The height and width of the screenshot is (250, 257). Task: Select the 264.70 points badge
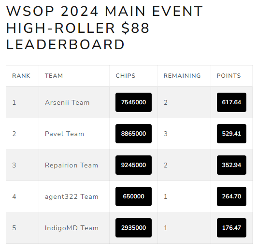coord(231,196)
